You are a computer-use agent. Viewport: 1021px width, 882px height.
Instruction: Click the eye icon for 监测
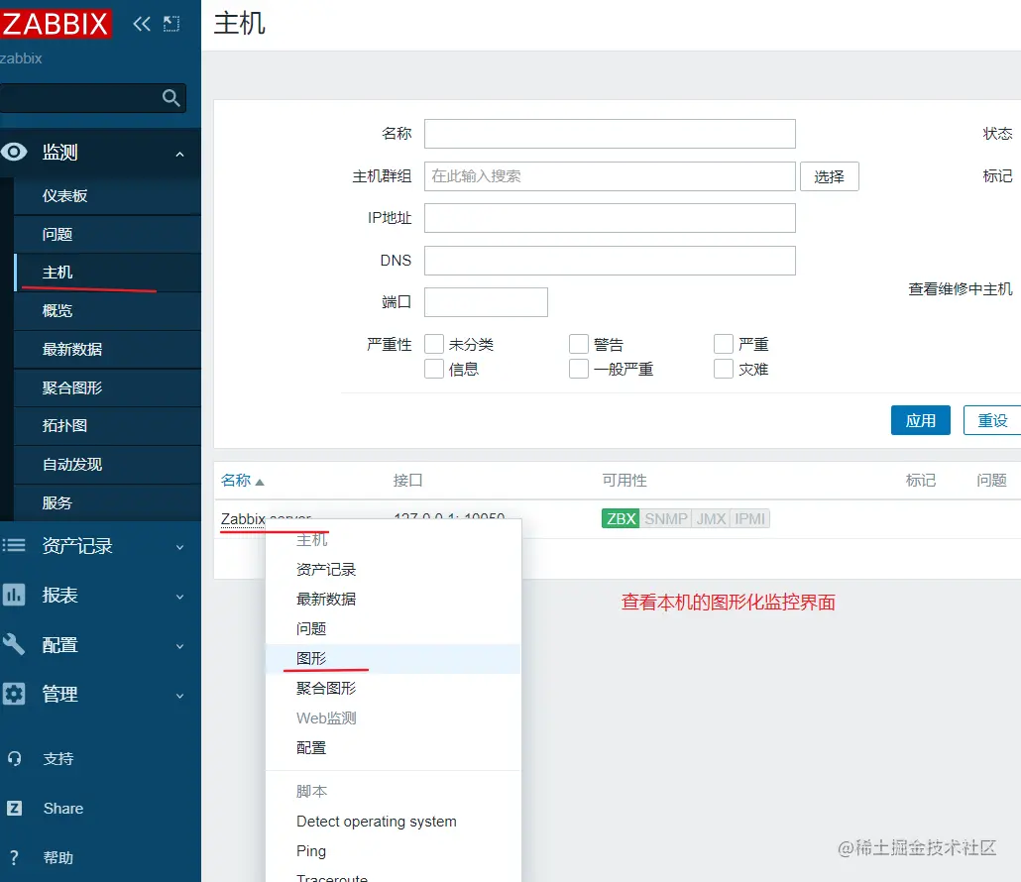[x=14, y=152]
